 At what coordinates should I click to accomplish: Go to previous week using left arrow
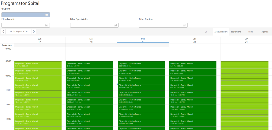tap(3, 32)
